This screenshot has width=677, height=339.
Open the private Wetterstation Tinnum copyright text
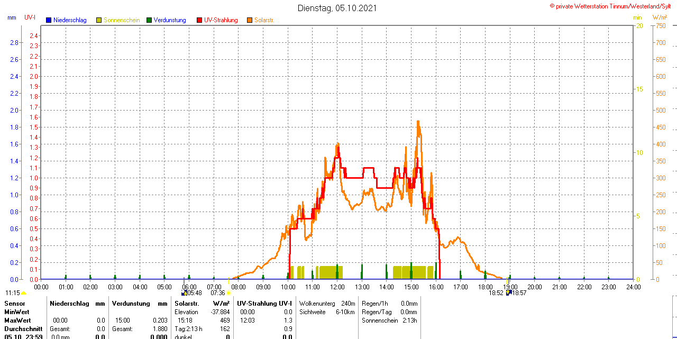612,6
